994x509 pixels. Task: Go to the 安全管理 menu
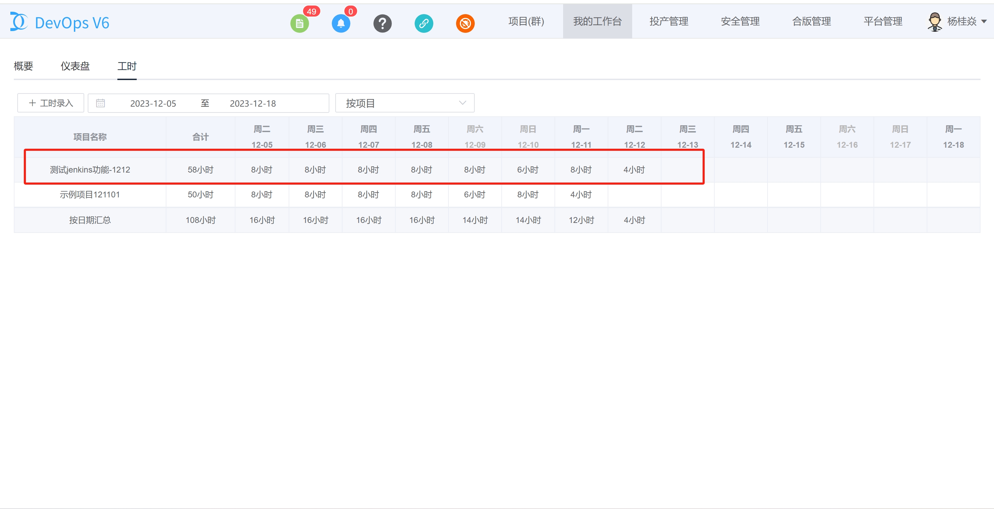coord(740,22)
